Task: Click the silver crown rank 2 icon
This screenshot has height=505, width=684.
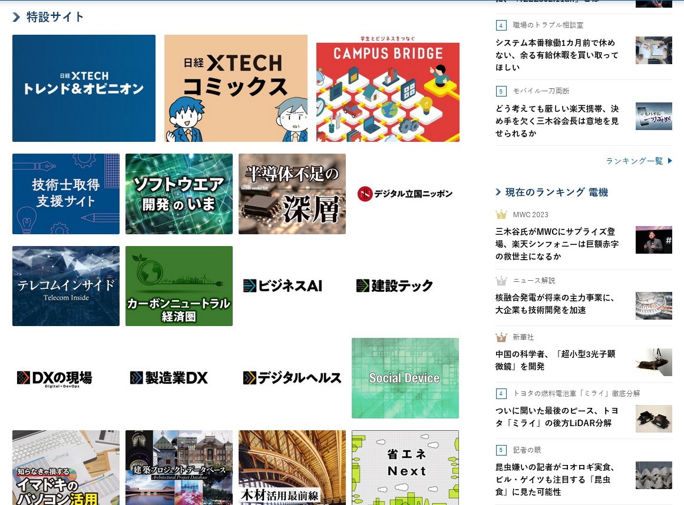Action: (x=501, y=281)
